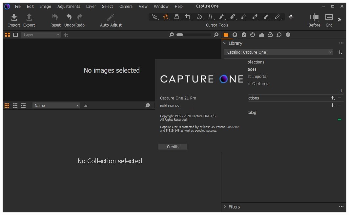Select the Heal bandage tool
The width and height of the screenshot is (349, 215).
[233, 17]
